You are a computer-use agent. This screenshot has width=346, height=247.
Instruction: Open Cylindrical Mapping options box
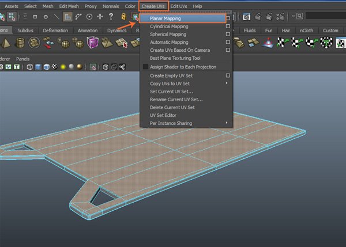tap(228, 26)
